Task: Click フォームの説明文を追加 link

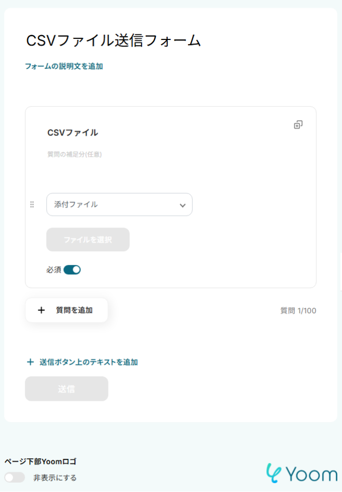Action: point(64,66)
